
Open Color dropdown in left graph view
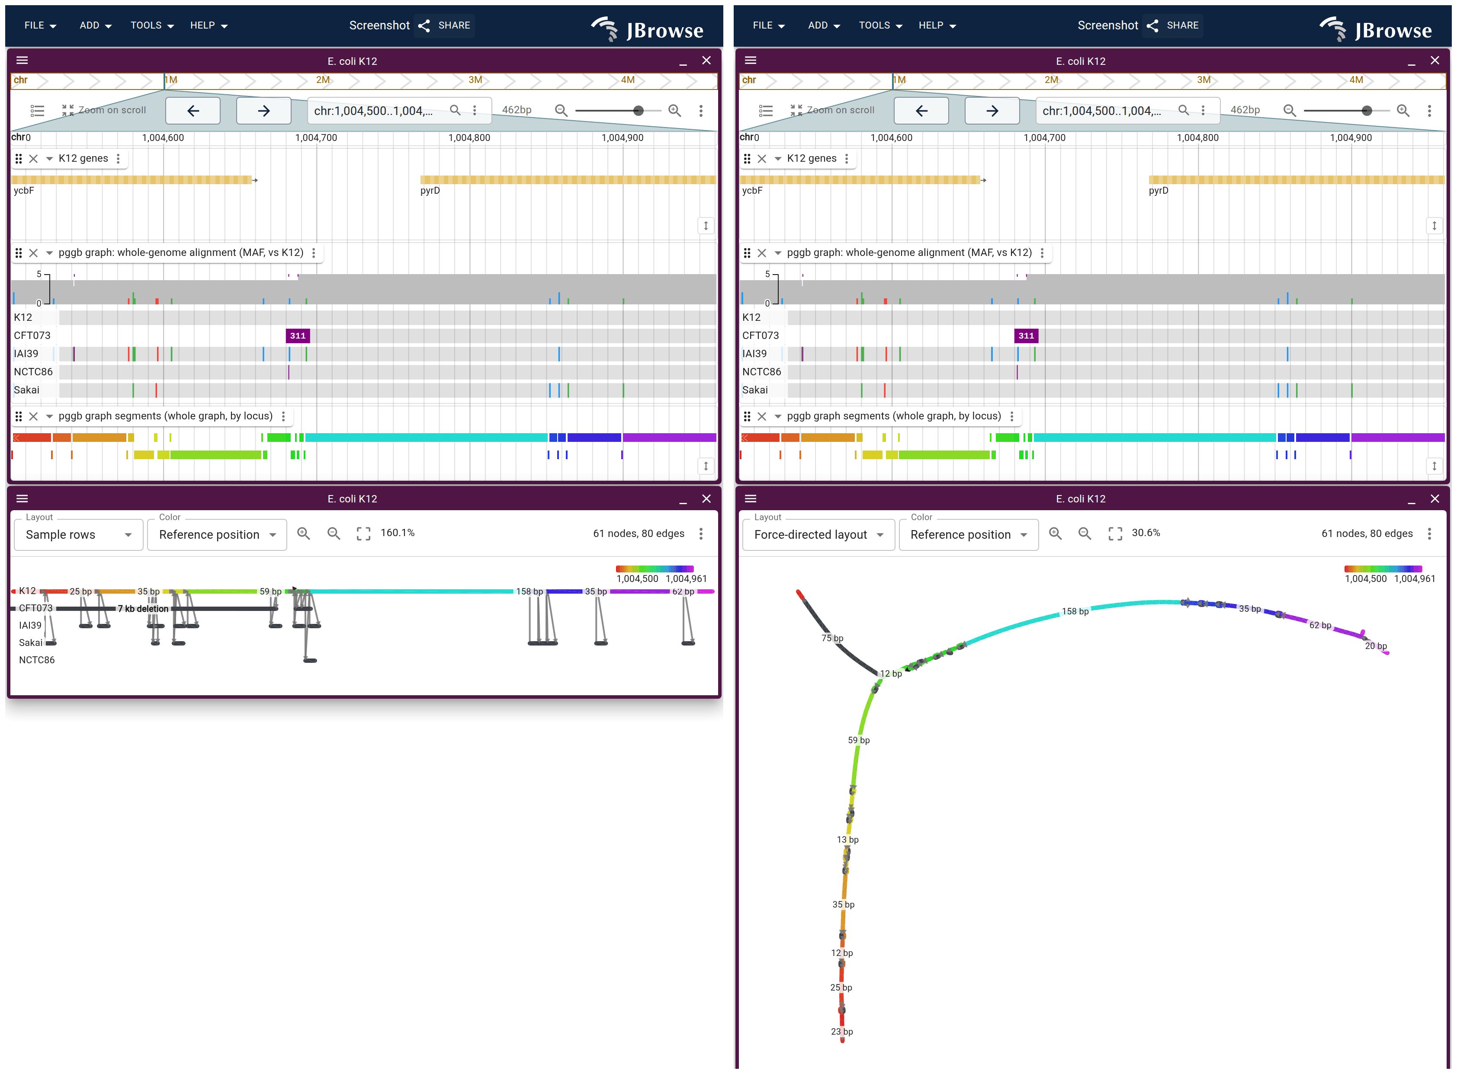pos(217,534)
